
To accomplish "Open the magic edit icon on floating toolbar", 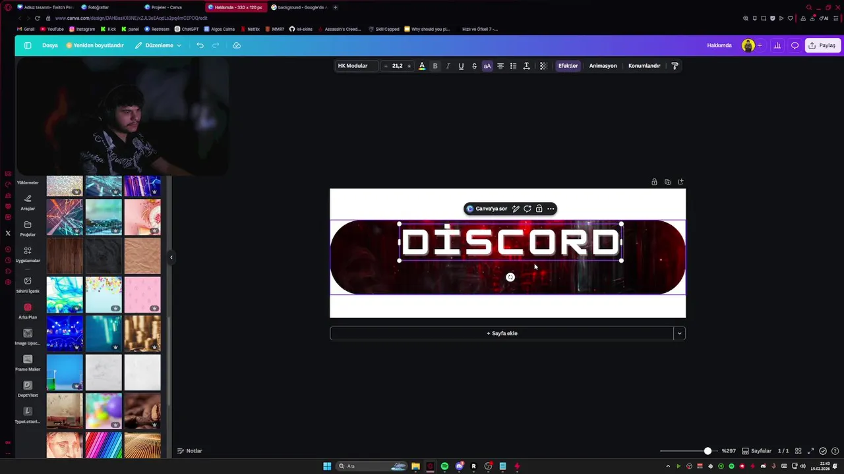I will pyautogui.click(x=516, y=209).
